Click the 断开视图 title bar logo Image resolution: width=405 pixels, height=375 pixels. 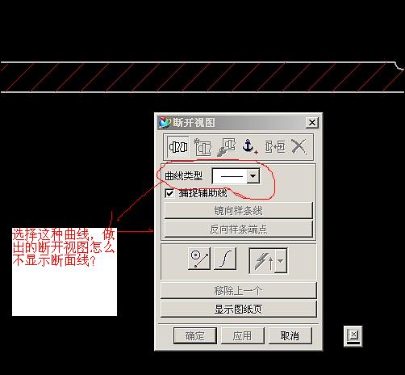[165, 123]
